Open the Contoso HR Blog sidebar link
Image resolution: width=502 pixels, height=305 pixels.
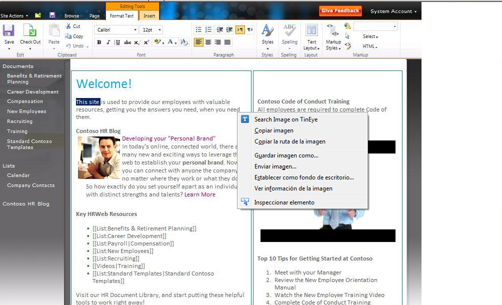[x=26, y=204]
